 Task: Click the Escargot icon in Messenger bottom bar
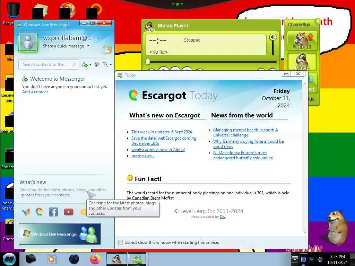pos(39,212)
